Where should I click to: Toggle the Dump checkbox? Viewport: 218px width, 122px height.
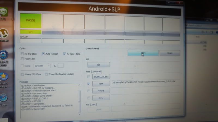[22, 66]
